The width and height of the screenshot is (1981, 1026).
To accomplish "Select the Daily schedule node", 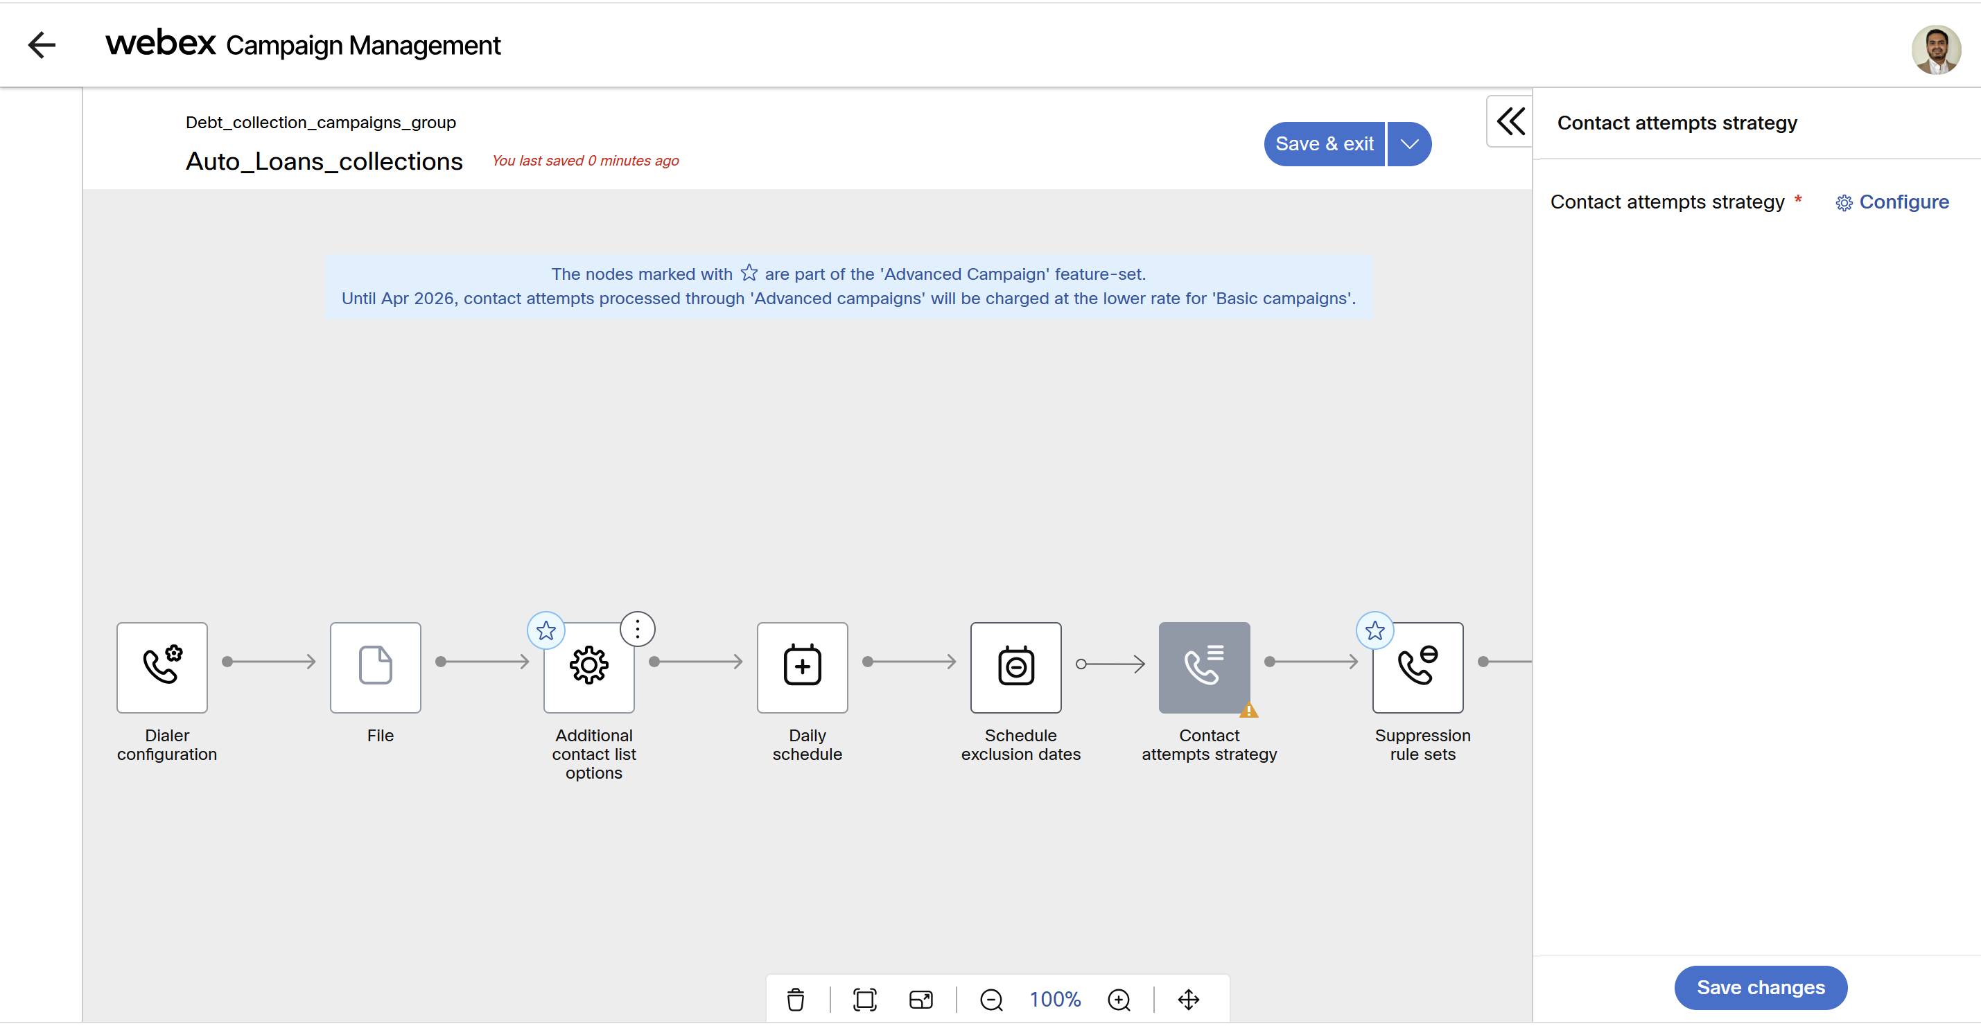I will [802, 666].
